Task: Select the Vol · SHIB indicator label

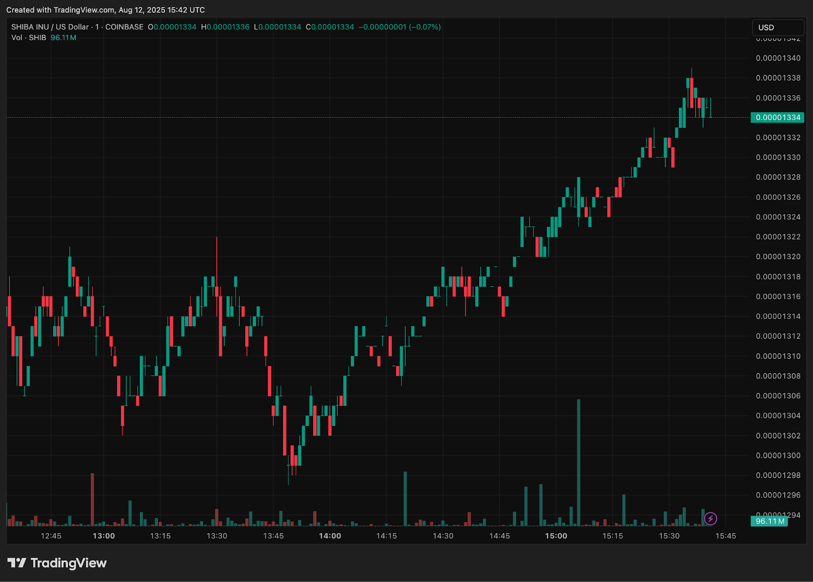Action: tap(28, 38)
